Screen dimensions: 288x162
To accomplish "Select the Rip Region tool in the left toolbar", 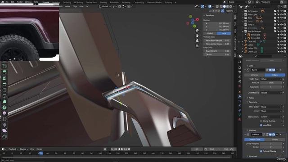I will coord(4,137).
